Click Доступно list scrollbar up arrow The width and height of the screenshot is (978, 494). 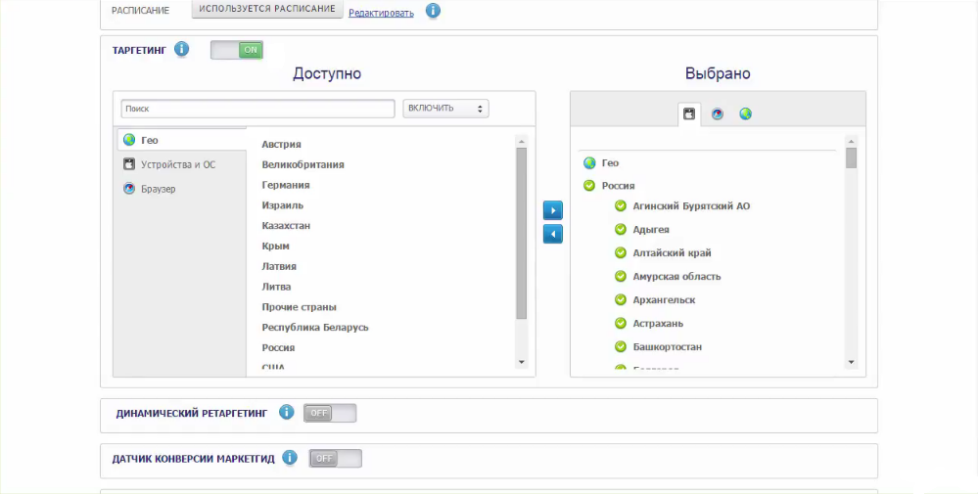[522, 142]
